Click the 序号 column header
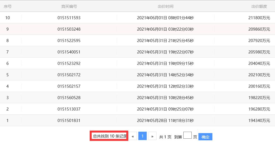 pyautogui.click(x=8, y=6)
